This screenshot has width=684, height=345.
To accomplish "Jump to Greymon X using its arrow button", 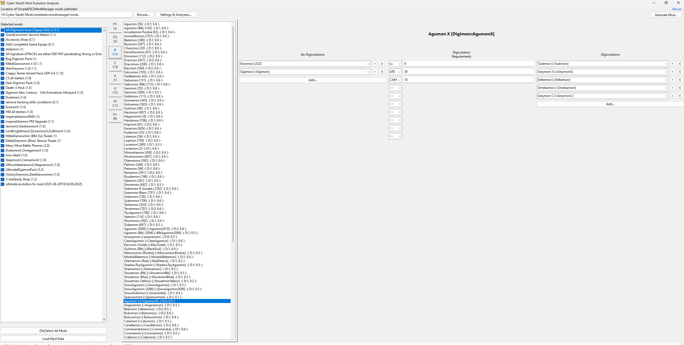I will 672,72.
